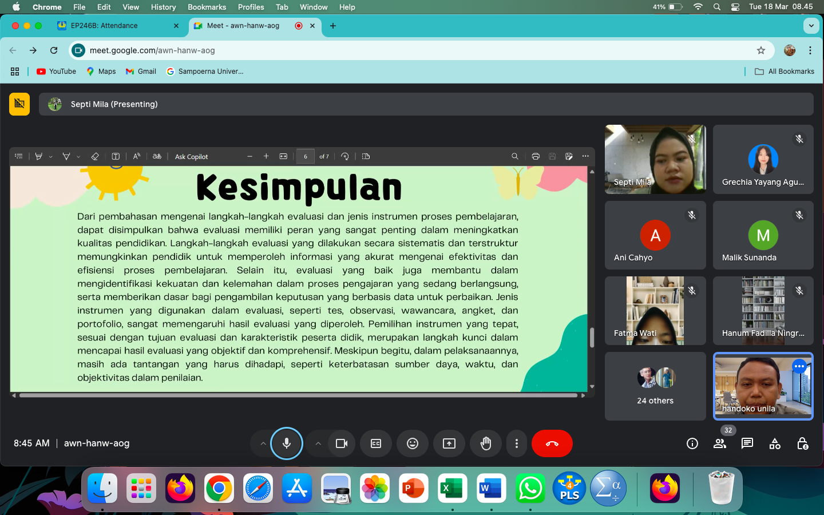Mute the microphone

pyautogui.click(x=287, y=443)
